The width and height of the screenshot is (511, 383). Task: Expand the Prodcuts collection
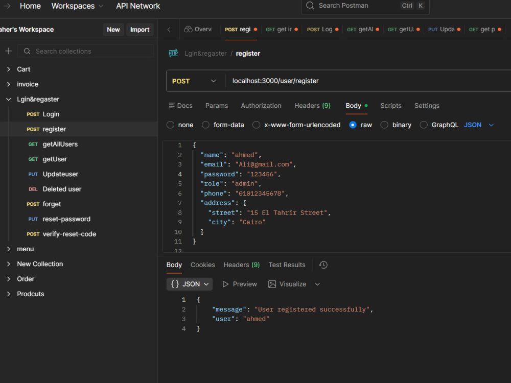9,294
